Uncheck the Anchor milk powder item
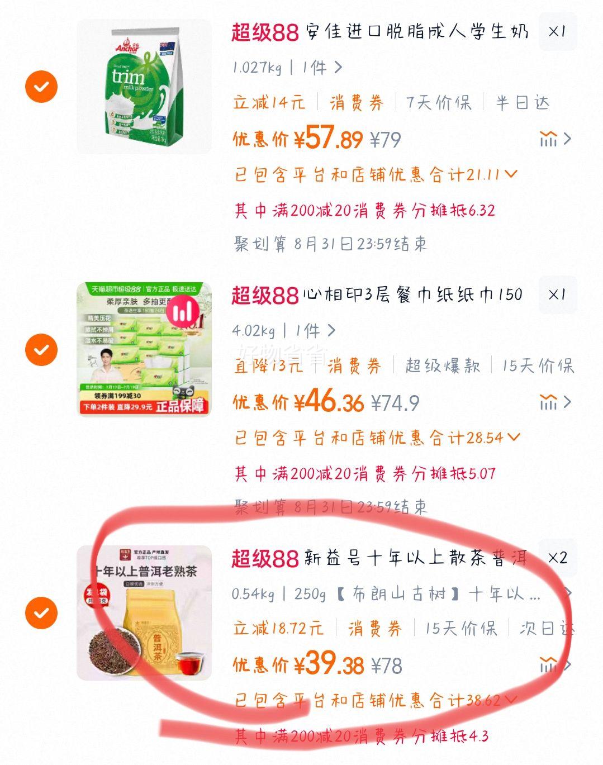Screen dimensions: 603x765 (41, 87)
